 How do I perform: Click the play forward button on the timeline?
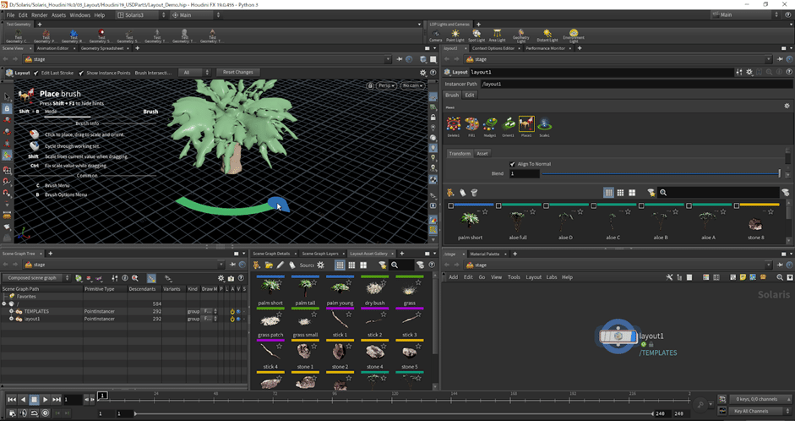[x=45, y=400]
